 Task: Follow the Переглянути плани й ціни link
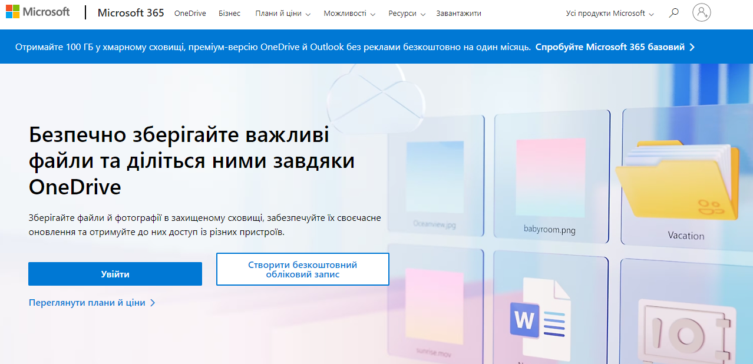(x=87, y=302)
